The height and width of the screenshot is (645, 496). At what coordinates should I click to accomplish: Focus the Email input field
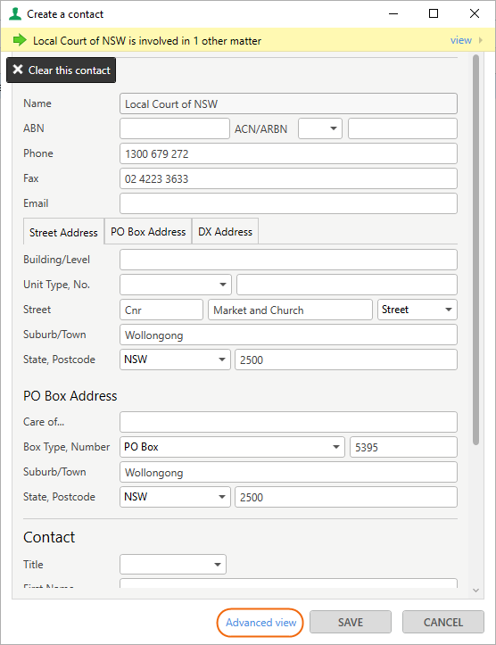(288, 203)
